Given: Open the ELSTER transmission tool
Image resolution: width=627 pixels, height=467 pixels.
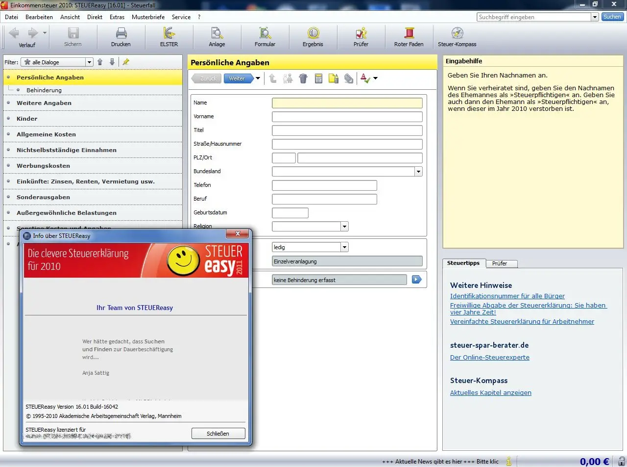Looking at the screenshot, I should 169,33.
